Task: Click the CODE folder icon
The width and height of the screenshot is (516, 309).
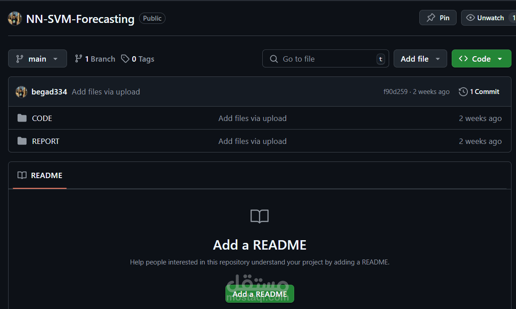Action: pyautogui.click(x=22, y=118)
